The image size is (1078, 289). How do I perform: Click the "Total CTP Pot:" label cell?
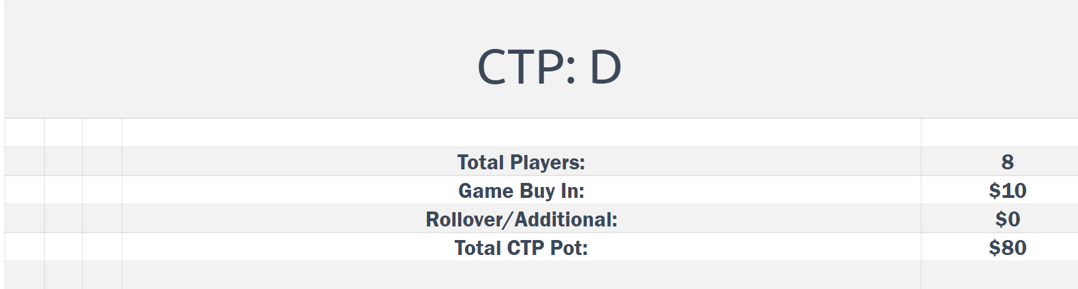(x=521, y=248)
